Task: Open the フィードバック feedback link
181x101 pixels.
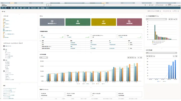Action: click(160, 5)
